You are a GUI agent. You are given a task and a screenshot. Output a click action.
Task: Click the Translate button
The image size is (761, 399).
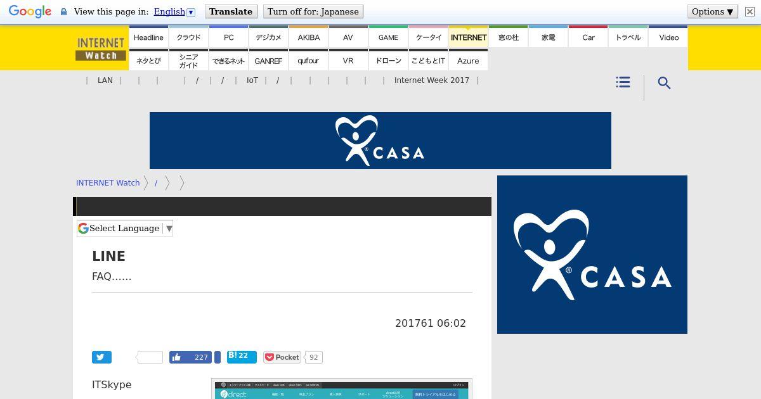coord(231,11)
